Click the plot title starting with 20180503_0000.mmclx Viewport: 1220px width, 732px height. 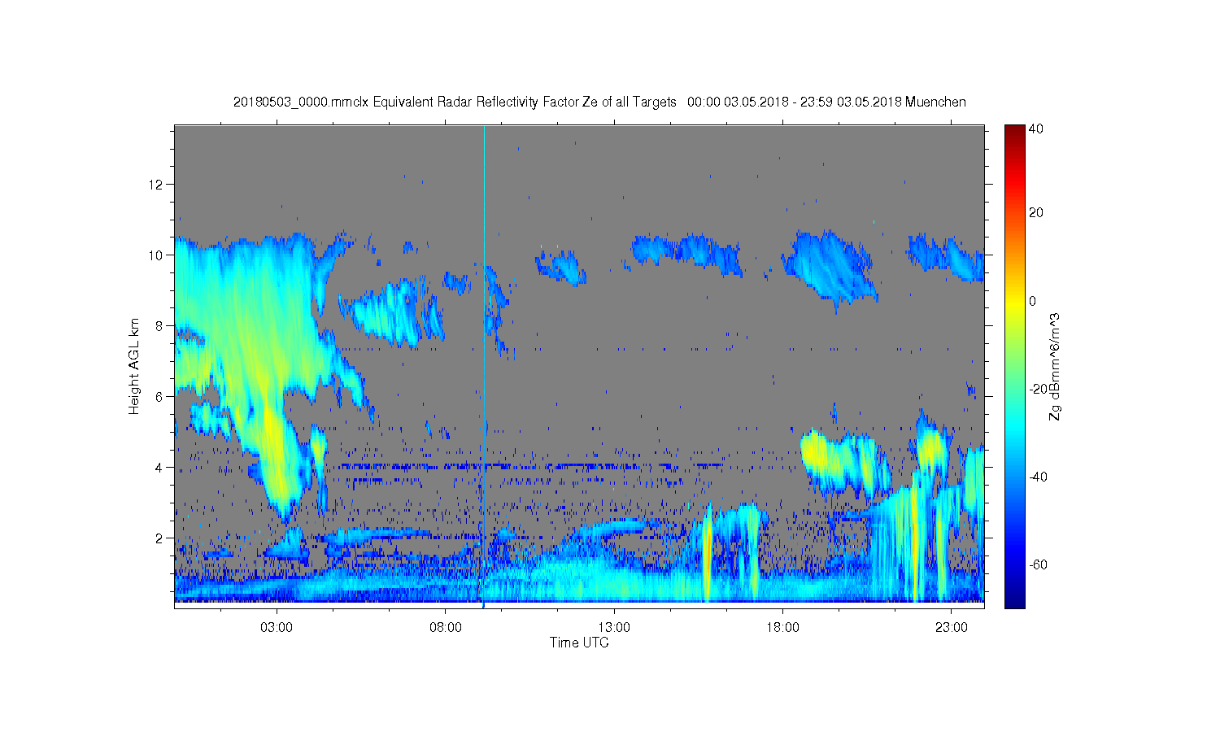[599, 102]
